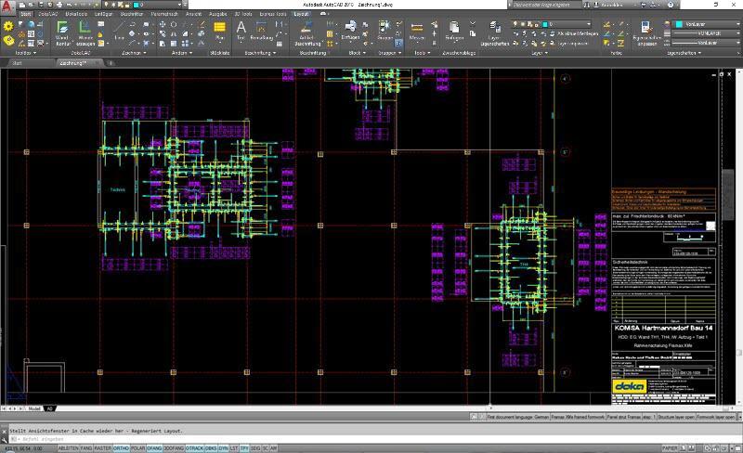The height and width of the screenshot is (453, 743).
Task: Expand the Zeichnen panel dropdown
Action: [142, 53]
